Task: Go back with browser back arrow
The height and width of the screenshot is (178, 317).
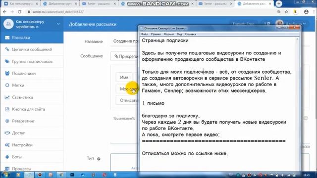Action: pyautogui.click(x=4, y=12)
